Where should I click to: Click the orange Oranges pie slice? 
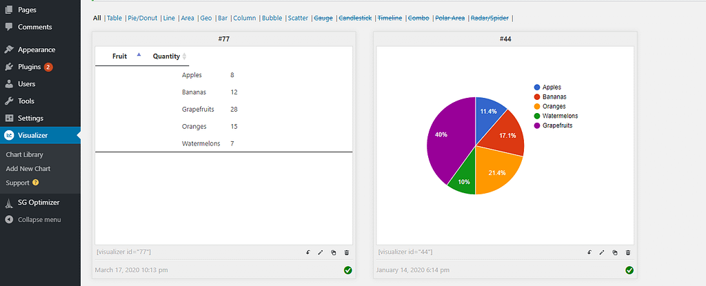pyautogui.click(x=497, y=171)
